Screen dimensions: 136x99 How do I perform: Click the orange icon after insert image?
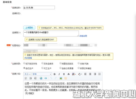pyautogui.click(x=66, y=78)
